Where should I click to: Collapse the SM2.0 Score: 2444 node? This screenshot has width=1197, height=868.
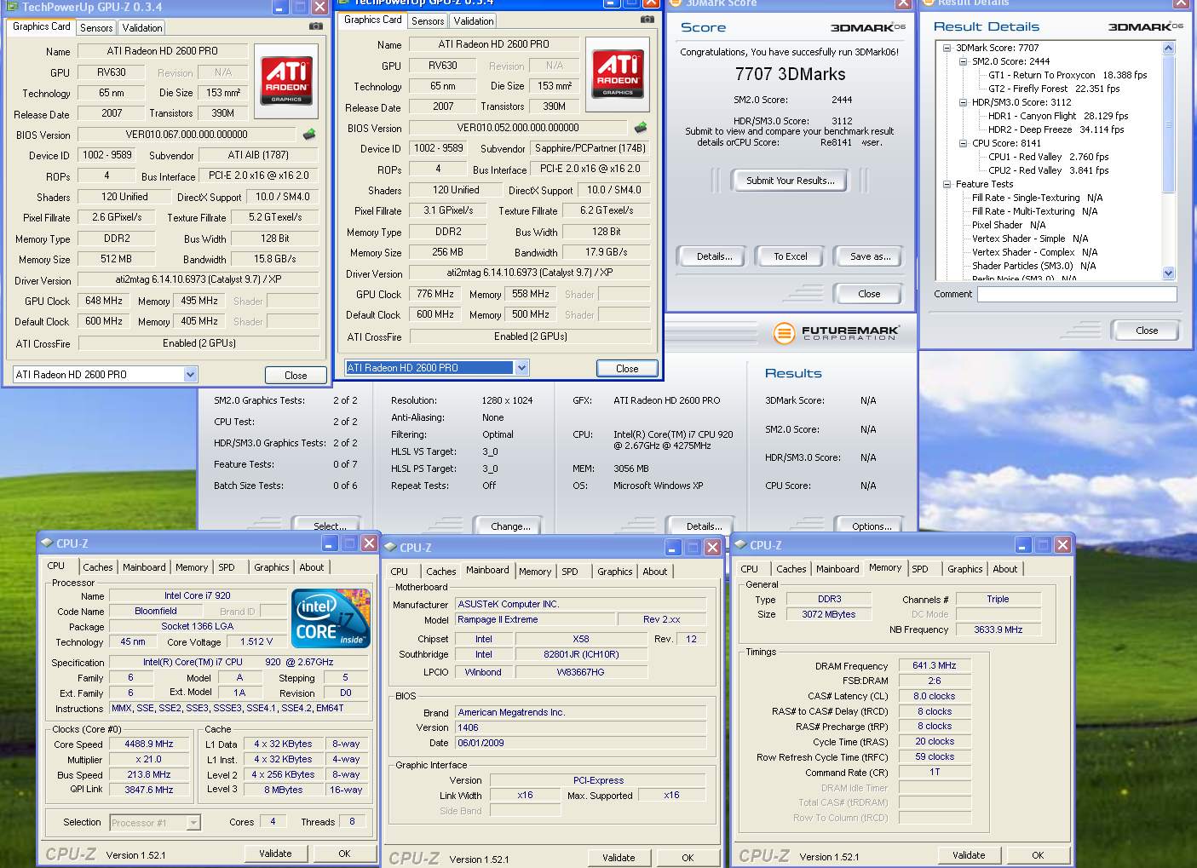pyautogui.click(x=964, y=61)
